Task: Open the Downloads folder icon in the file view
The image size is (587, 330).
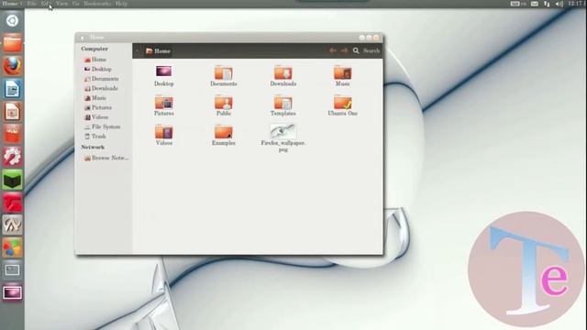Action: (283, 71)
